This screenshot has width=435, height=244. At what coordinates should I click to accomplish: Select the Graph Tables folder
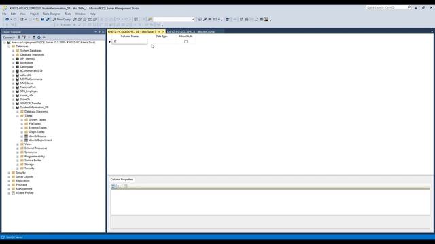[37, 132]
